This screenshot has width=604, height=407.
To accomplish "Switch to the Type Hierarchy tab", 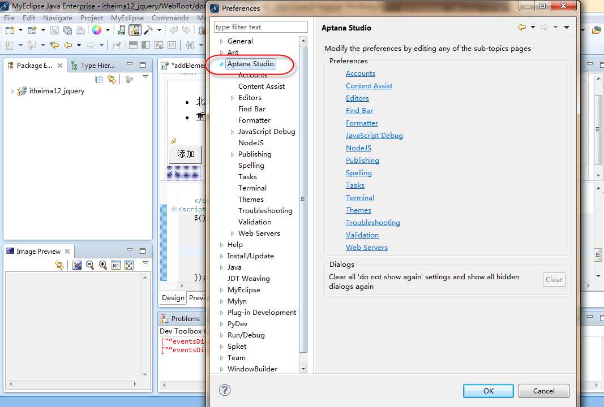I will [93, 66].
